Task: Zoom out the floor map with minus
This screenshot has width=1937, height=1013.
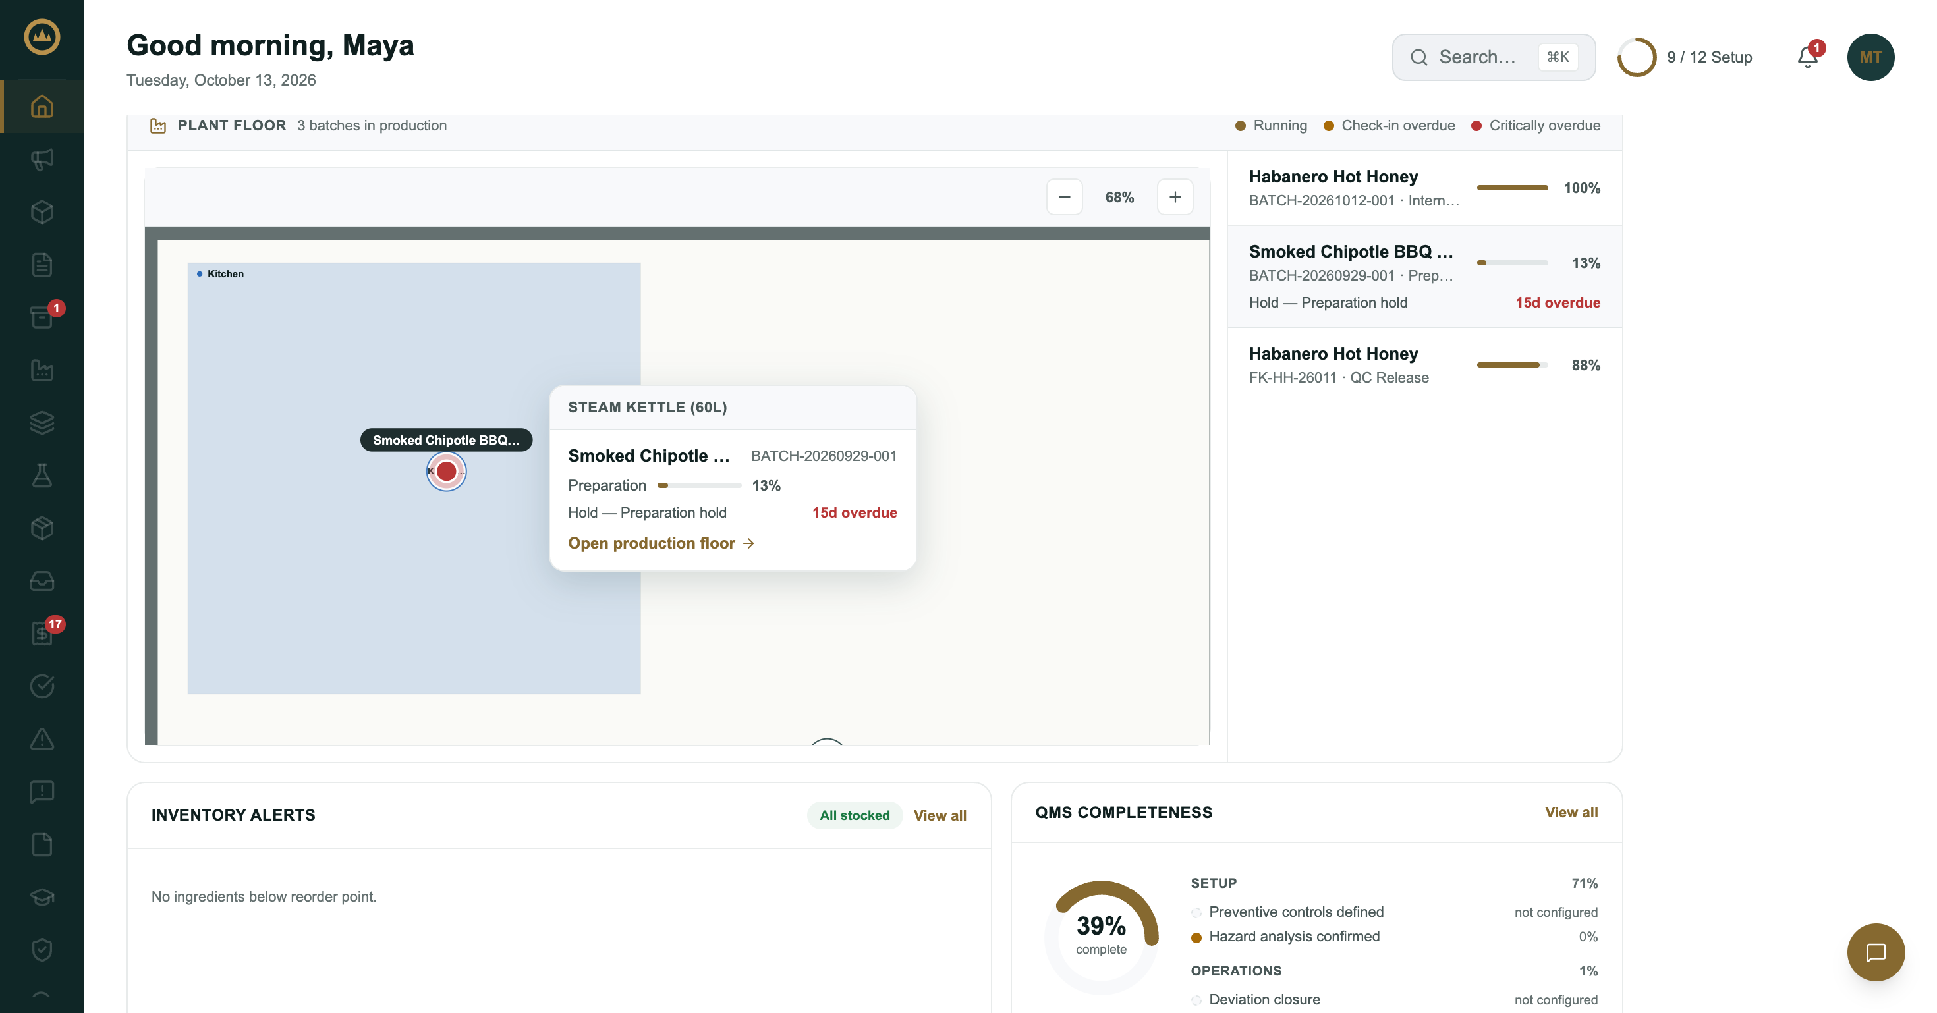Action: pos(1064,197)
